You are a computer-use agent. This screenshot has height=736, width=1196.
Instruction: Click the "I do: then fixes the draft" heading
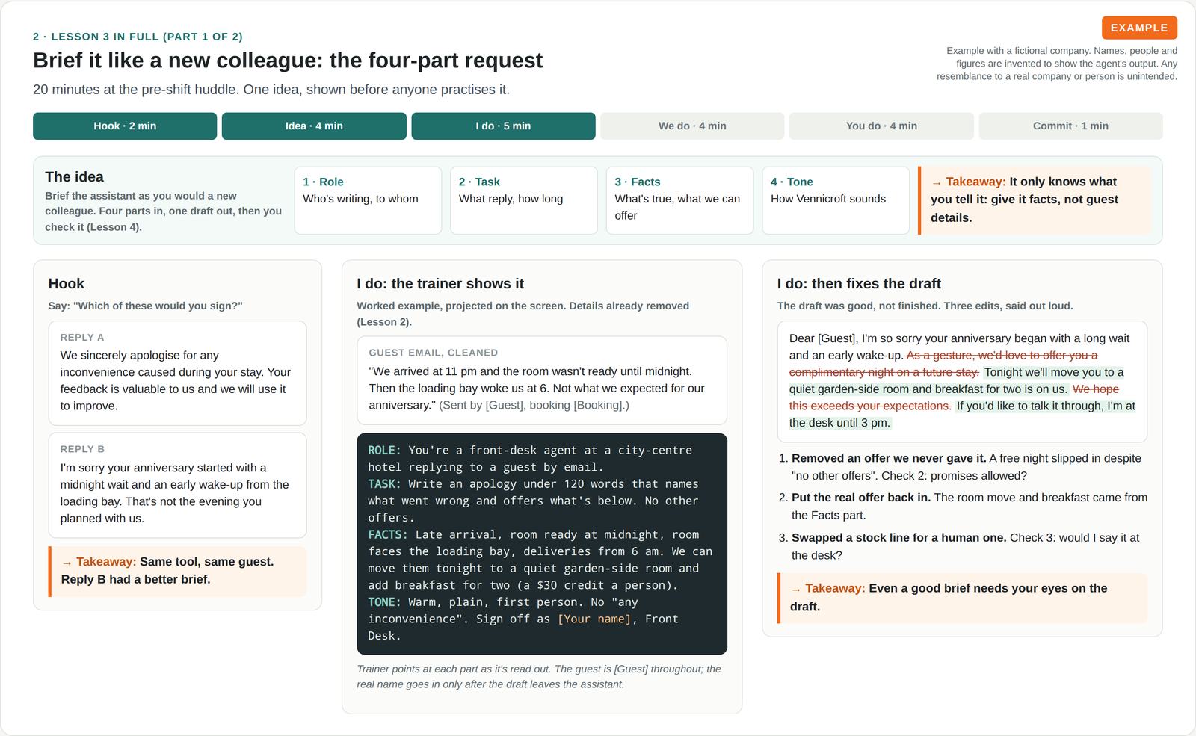859,284
